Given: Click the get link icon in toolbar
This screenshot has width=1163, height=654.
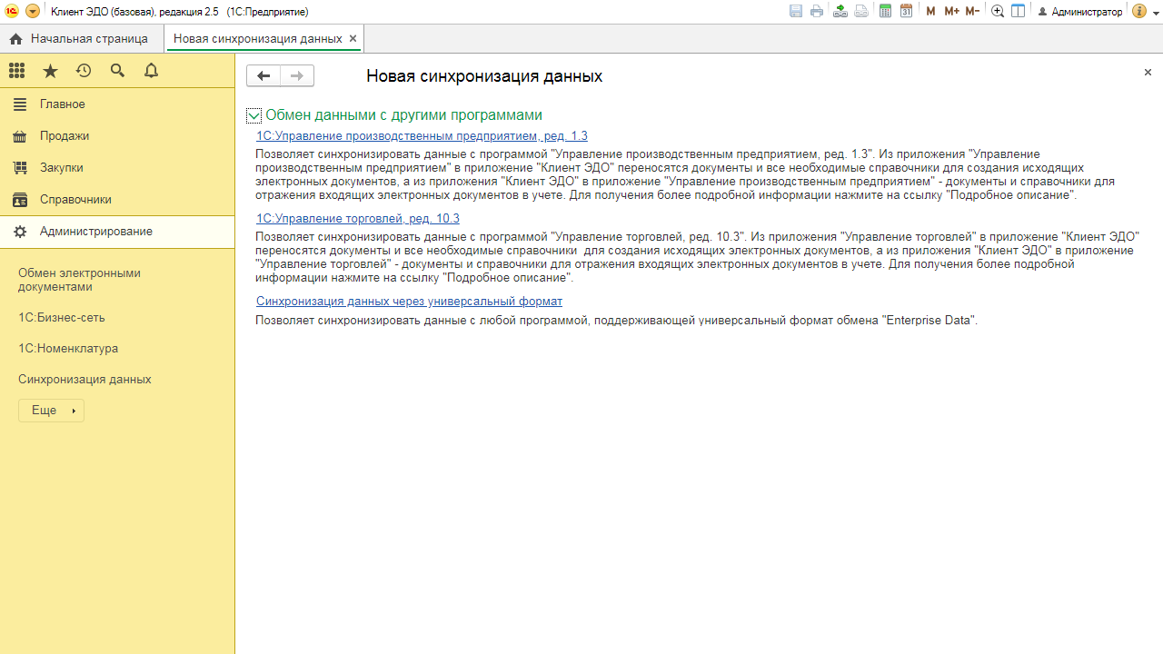Looking at the screenshot, I should coord(840,12).
